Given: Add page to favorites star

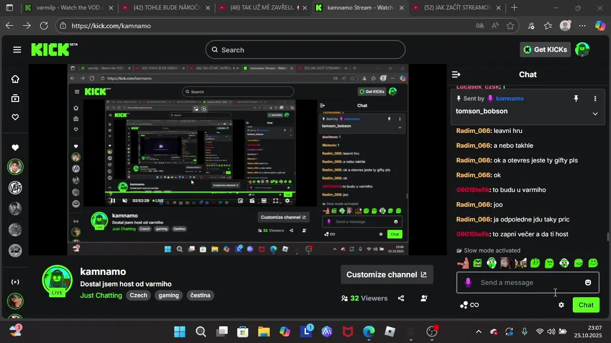Looking at the screenshot, I should tap(510, 26).
